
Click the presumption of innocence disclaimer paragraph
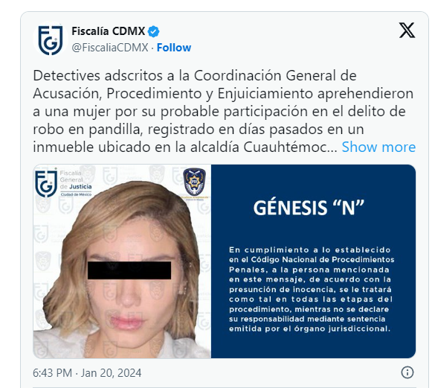pos(312,290)
